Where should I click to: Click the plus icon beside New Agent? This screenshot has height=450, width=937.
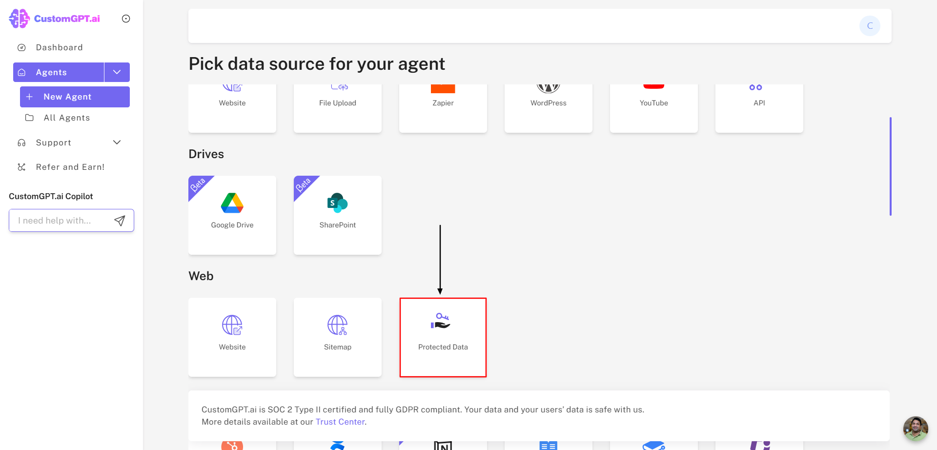29,97
